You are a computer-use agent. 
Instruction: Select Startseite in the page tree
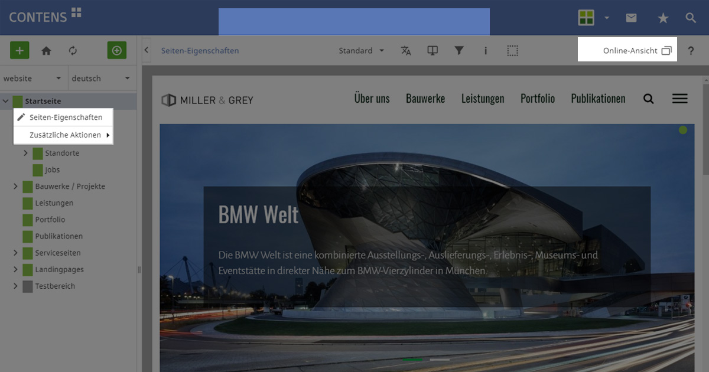point(43,102)
